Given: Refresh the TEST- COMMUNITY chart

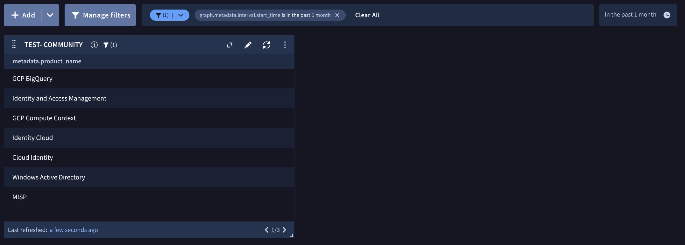Looking at the screenshot, I should (266, 45).
